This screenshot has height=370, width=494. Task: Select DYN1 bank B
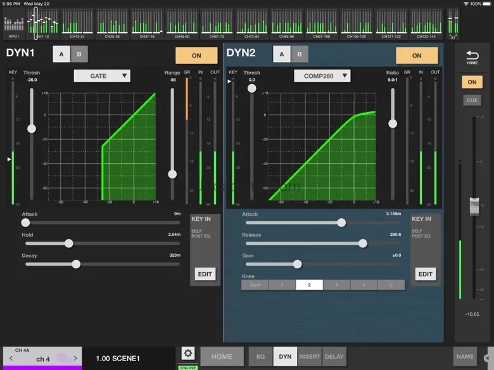79,54
